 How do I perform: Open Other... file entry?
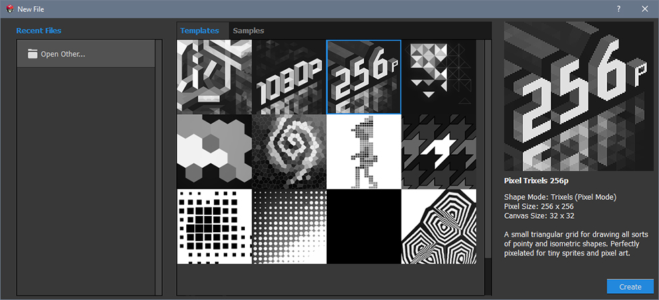pyautogui.click(x=86, y=54)
